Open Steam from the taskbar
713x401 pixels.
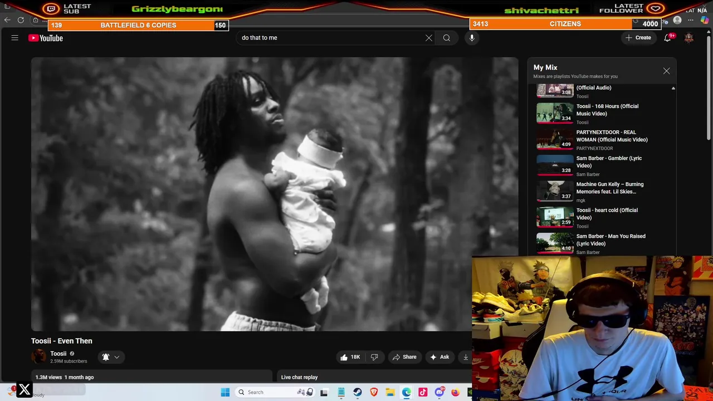tap(358, 392)
